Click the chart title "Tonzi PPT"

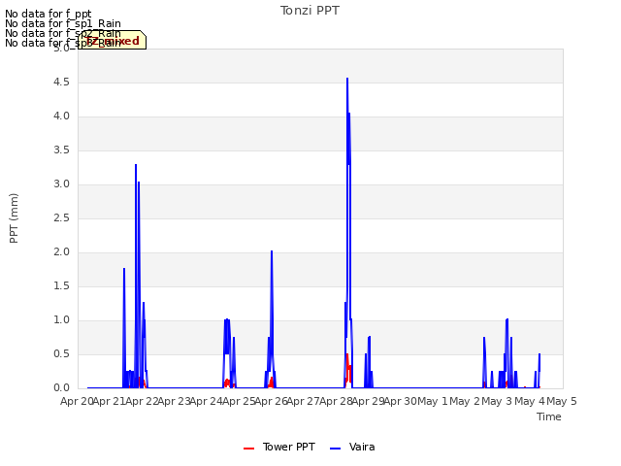coord(310,11)
